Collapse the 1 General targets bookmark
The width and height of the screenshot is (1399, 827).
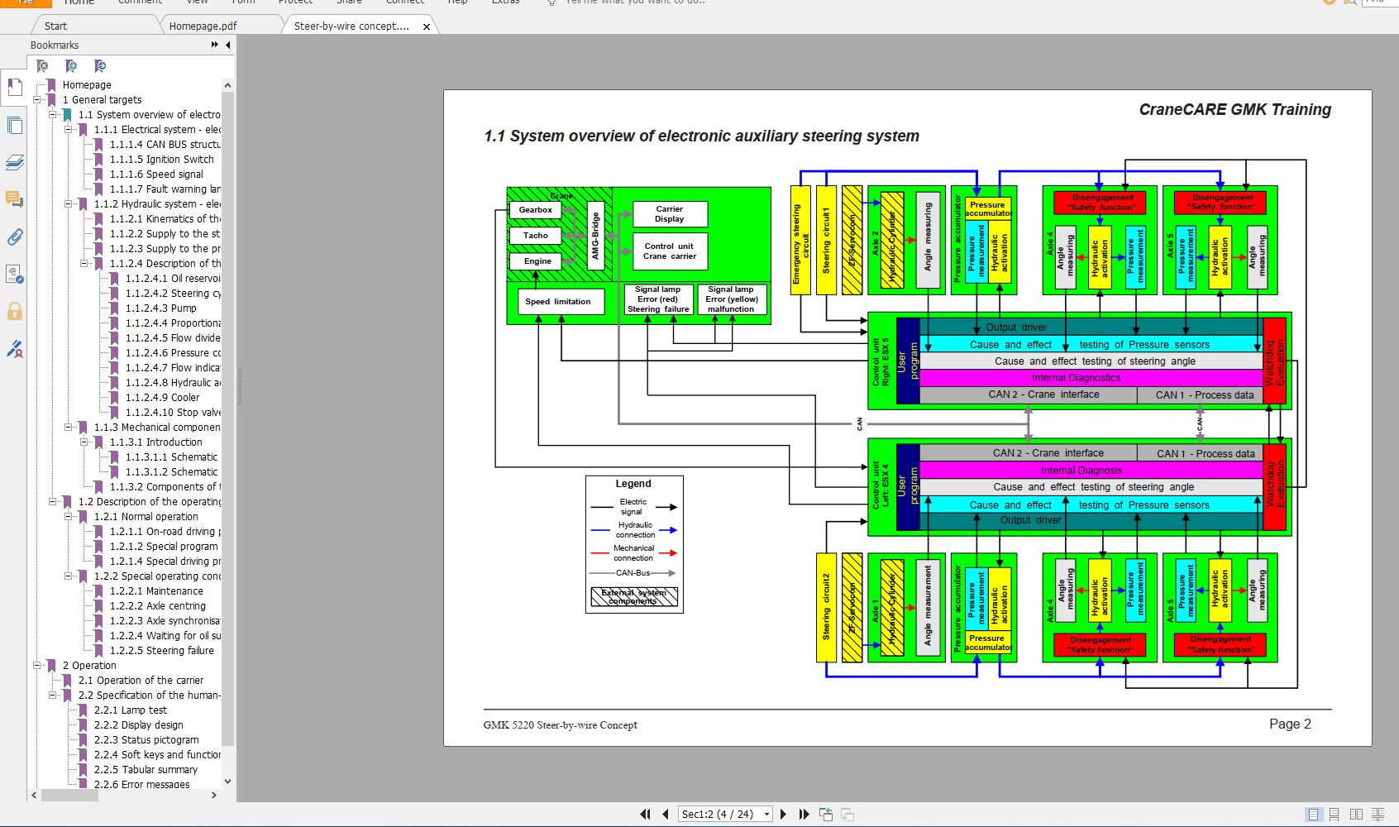(36, 99)
